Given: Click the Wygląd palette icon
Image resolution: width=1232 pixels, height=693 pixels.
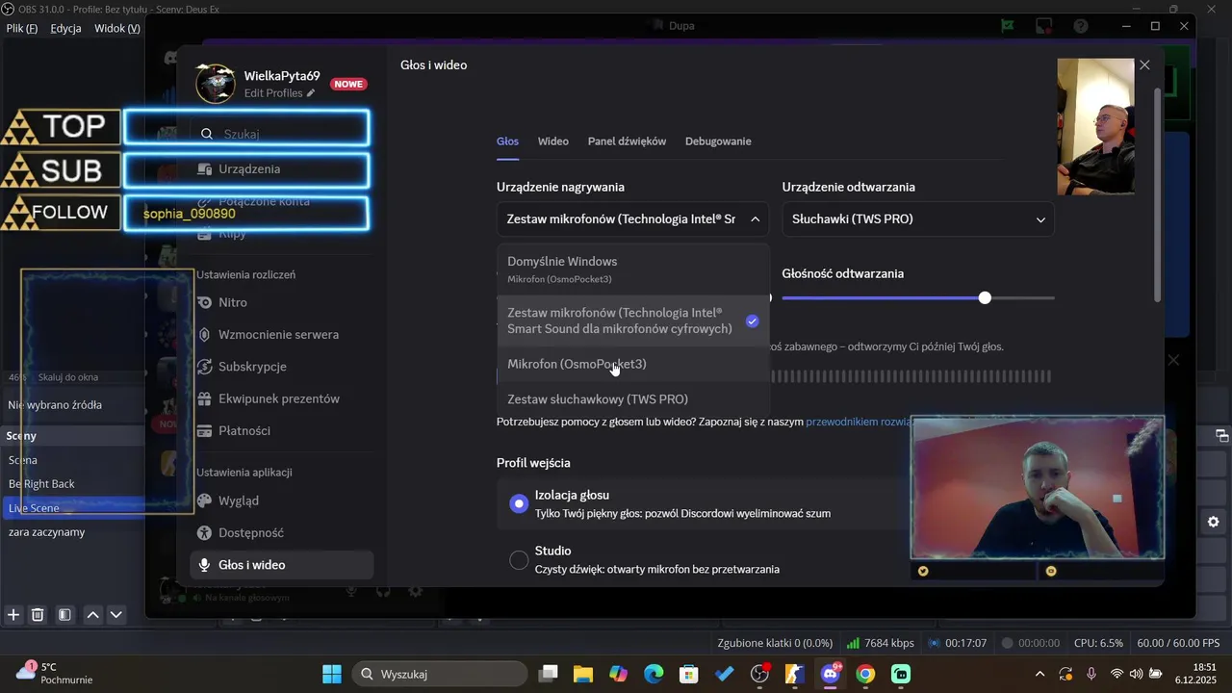Looking at the screenshot, I should click(x=204, y=500).
